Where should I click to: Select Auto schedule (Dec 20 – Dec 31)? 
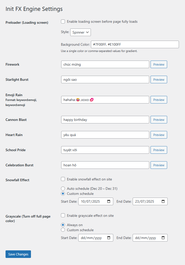(x=63, y=189)
